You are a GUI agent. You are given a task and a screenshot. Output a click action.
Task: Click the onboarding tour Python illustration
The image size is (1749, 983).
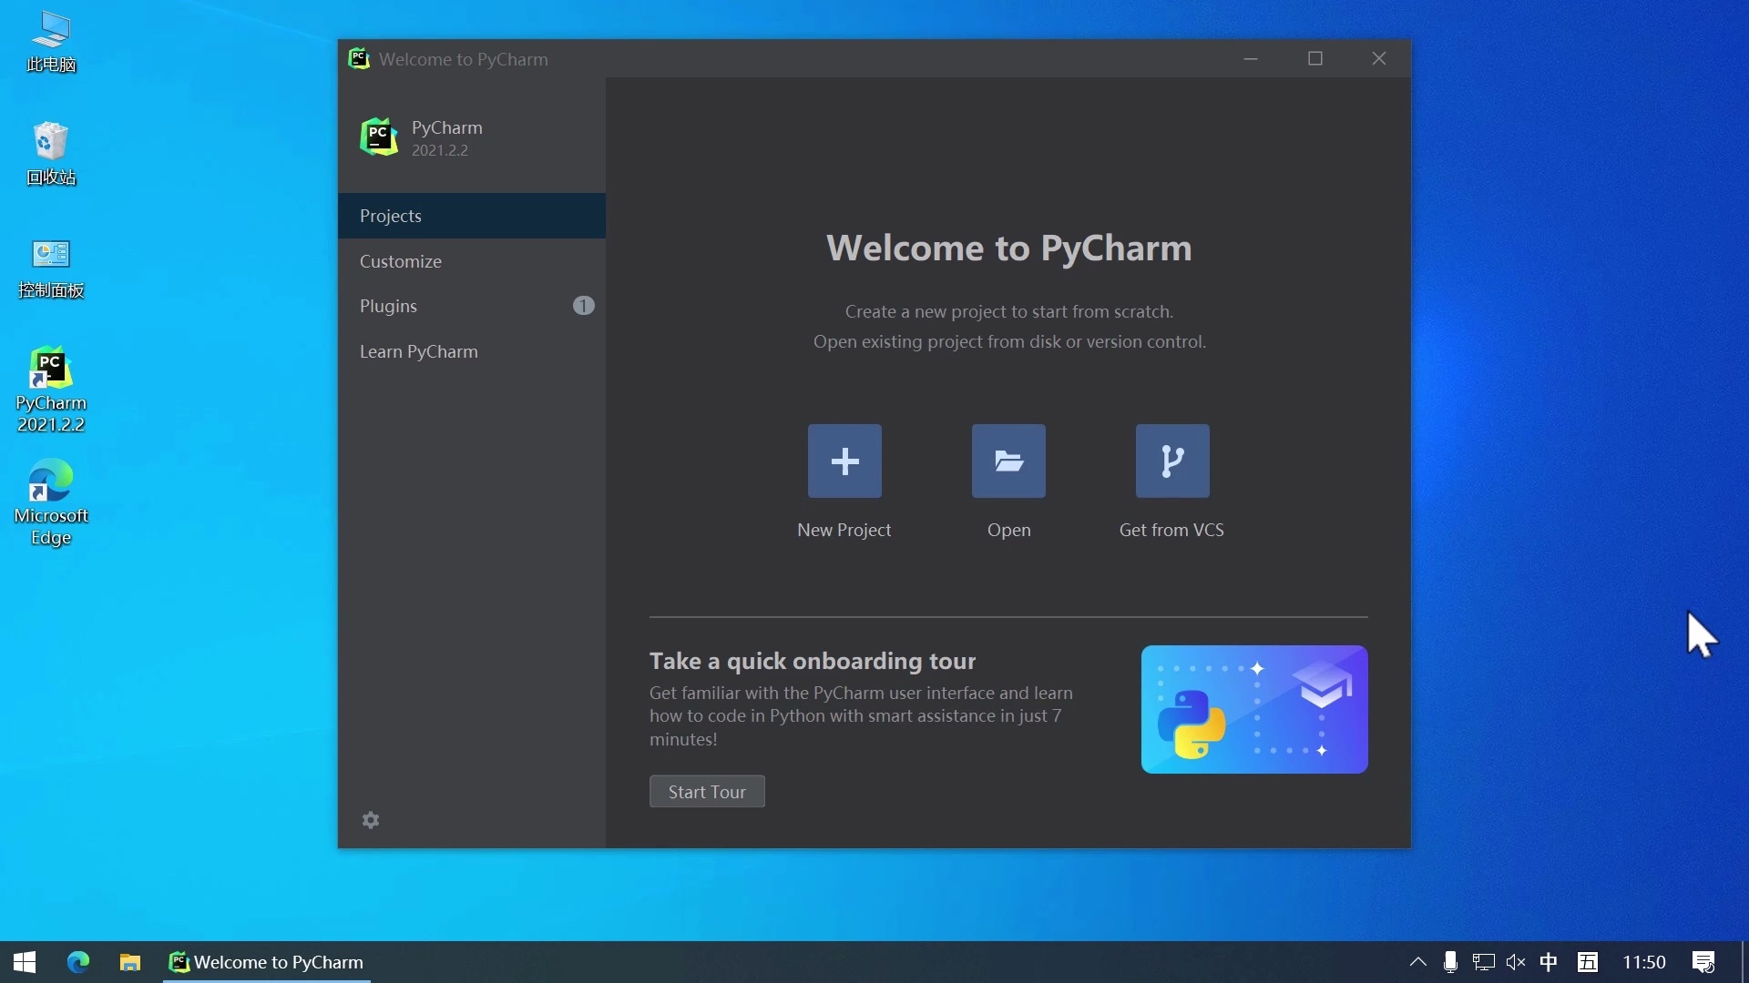1254,710
